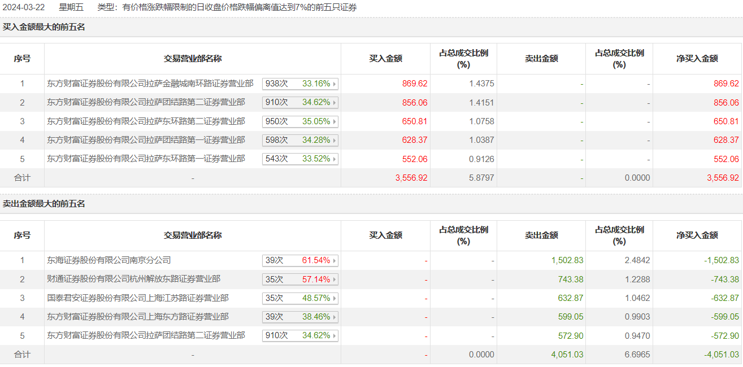Screen dimensions: 743x367
Task: Select 交易营业部名称 header in buy table
Action: coord(193,59)
